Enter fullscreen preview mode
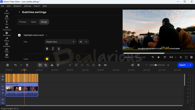The height and width of the screenshot is (110, 195). tap(186, 57)
